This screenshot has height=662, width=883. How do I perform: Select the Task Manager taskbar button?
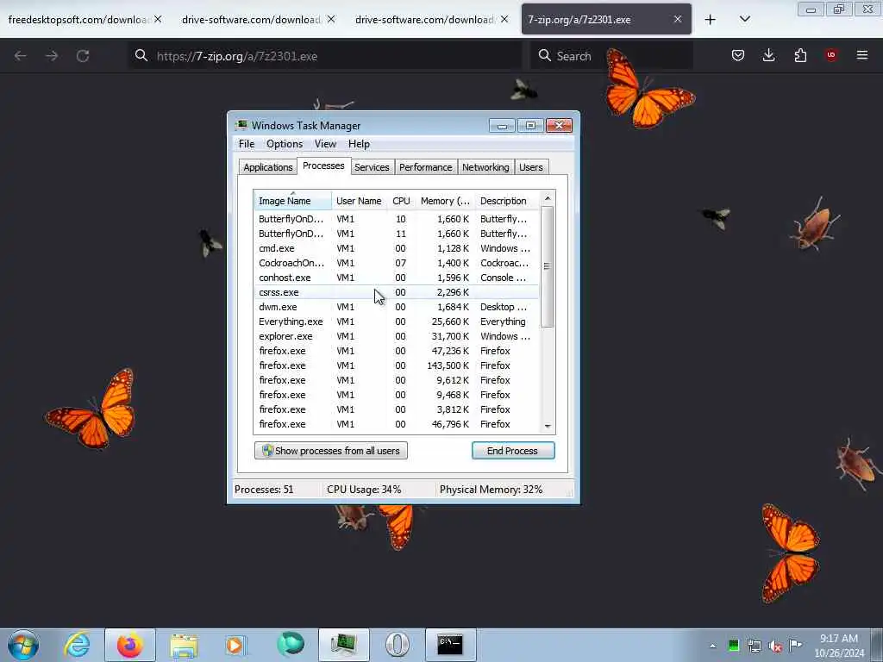[x=343, y=645]
